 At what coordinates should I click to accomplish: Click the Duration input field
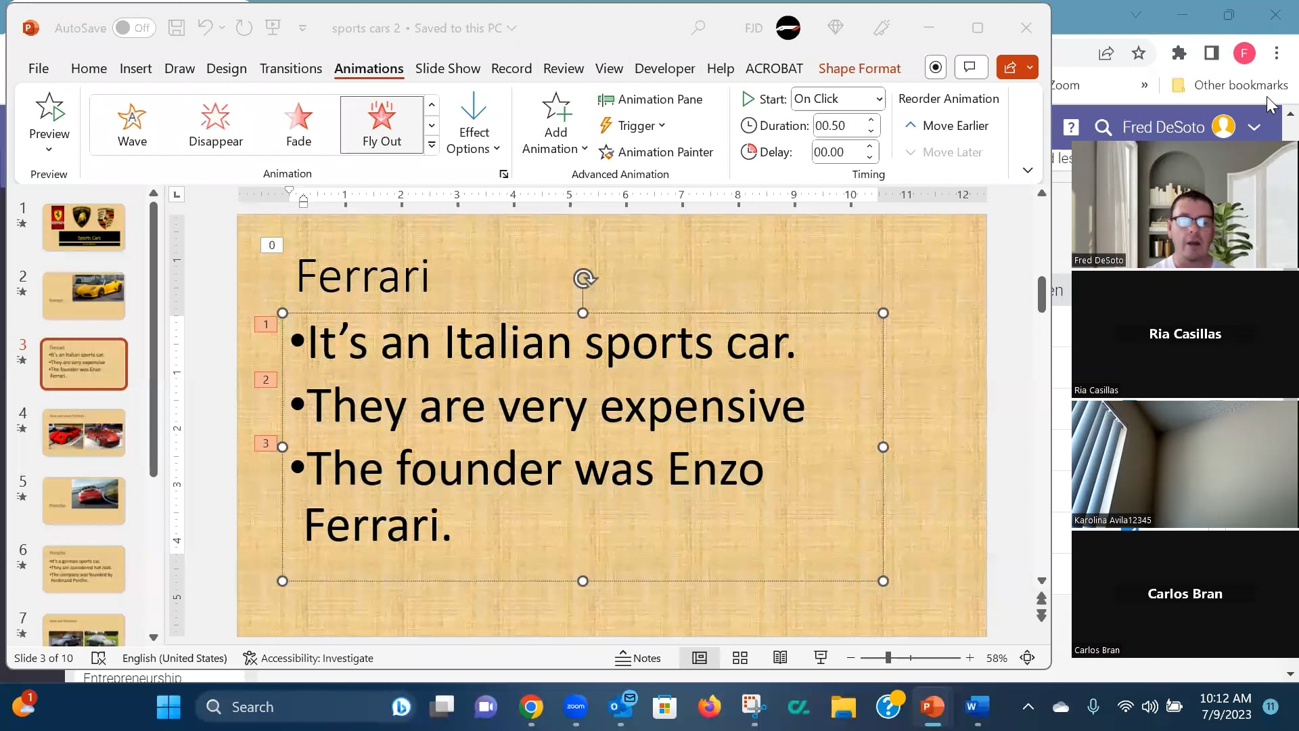tap(838, 126)
